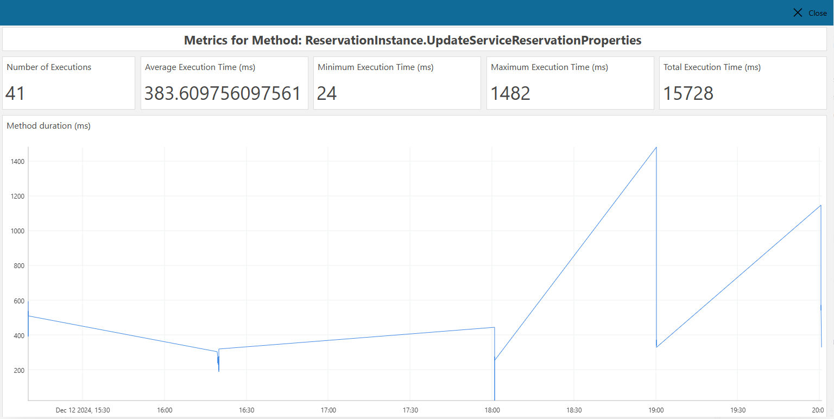
Task: Select the total value 15728
Action: [x=688, y=93]
